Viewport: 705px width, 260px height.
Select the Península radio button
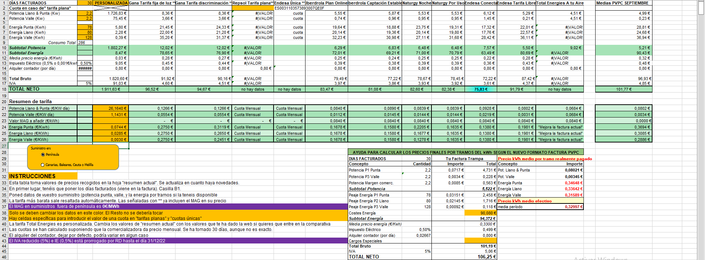point(43,155)
